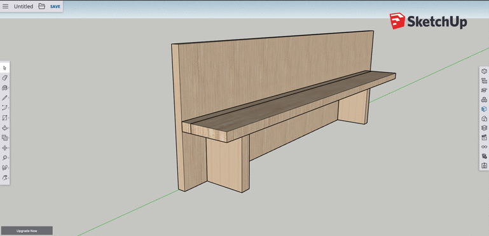The width and height of the screenshot is (489, 236).
Task: Select the Line pencil tool
Action: 4,98
